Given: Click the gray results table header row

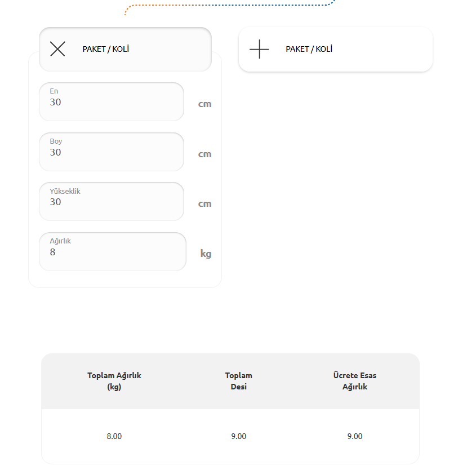Looking at the screenshot, I should click(x=230, y=382).
